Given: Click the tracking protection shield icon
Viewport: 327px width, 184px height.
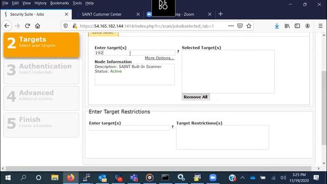Looking at the screenshot, I should (x=65, y=26).
